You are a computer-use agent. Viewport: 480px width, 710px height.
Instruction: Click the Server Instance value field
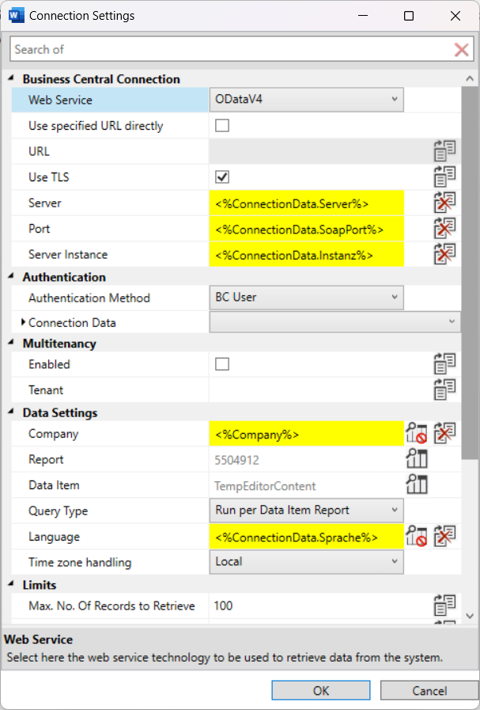click(x=306, y=255)
